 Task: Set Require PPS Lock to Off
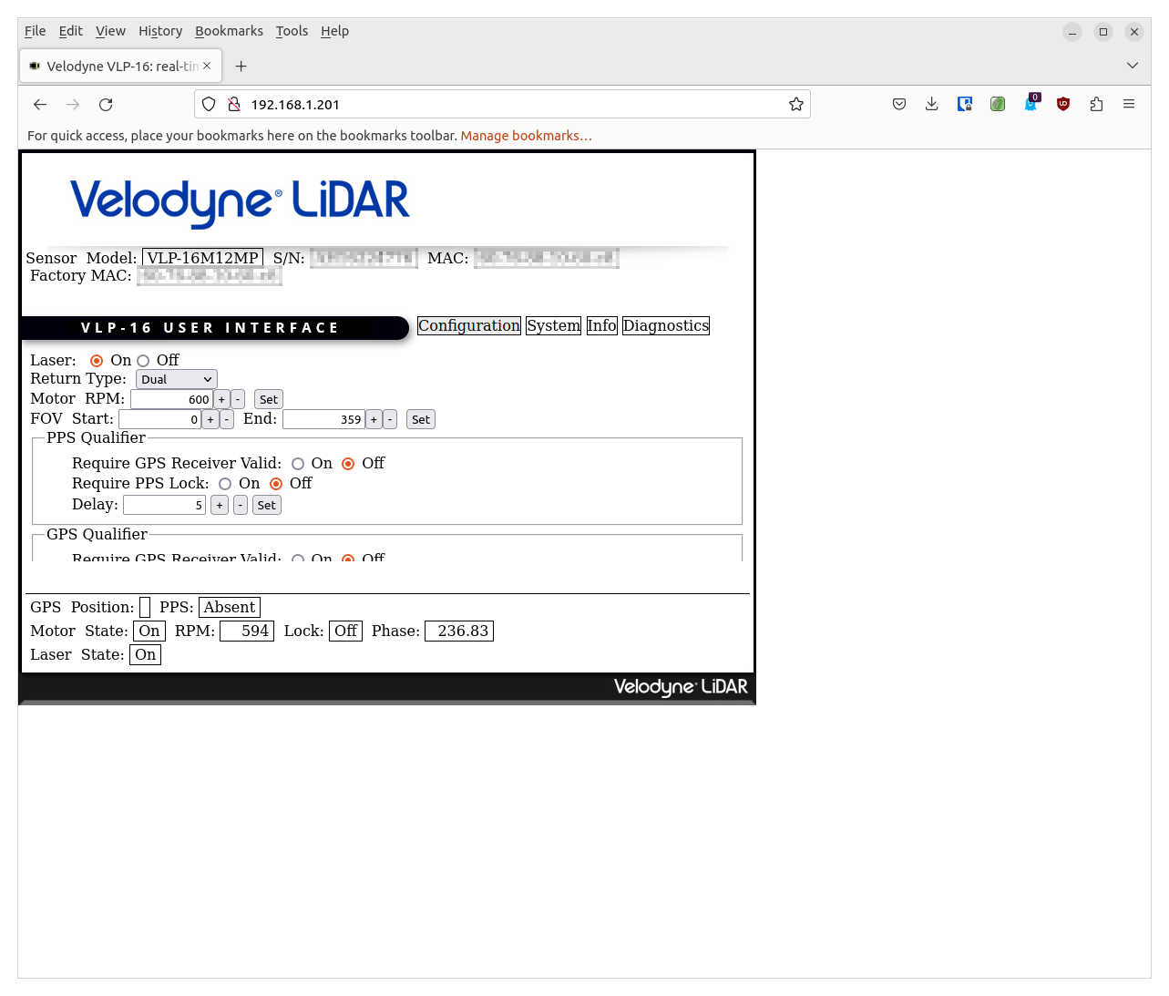(x=276, y=484)
